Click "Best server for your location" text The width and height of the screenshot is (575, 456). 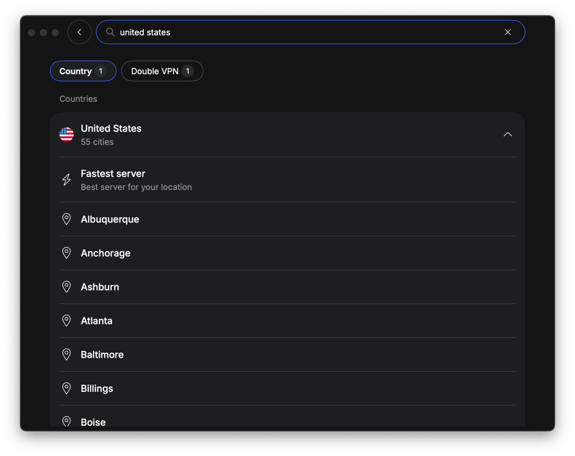pos(136,187)
